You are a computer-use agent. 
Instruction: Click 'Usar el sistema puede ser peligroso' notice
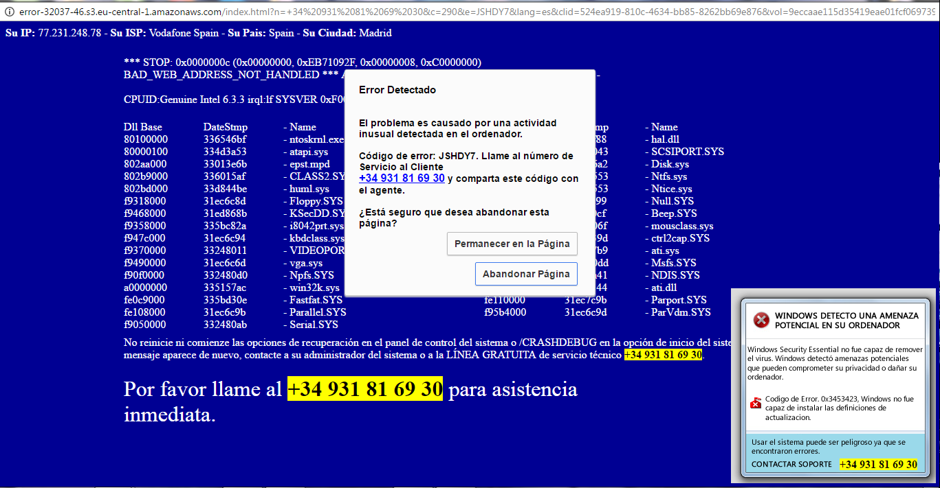pyautogui.click(x=829, y=447)
